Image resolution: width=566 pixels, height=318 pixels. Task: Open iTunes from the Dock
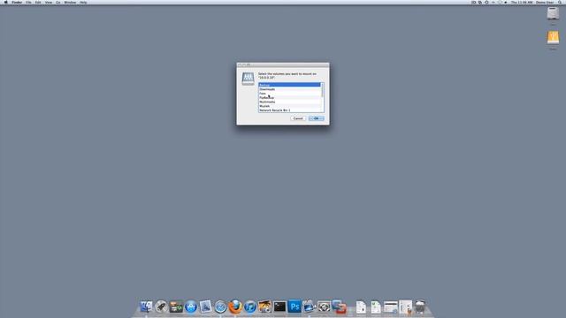coord(249,307)
